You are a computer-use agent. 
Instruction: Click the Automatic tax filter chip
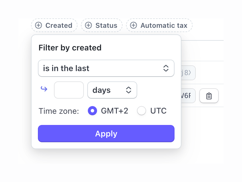pos(159,25)
